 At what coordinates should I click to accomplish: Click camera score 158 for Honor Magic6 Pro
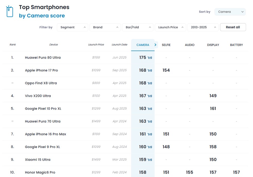point(143,172)
